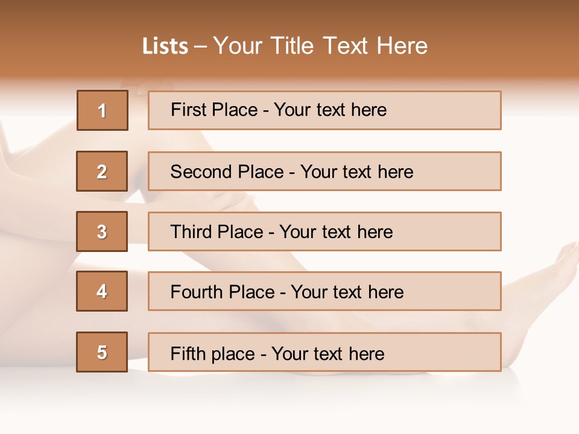Select the "Second Place" label text
Viewport: 579px width, 434px height.
pyautogui.click(x=226, y=172)
